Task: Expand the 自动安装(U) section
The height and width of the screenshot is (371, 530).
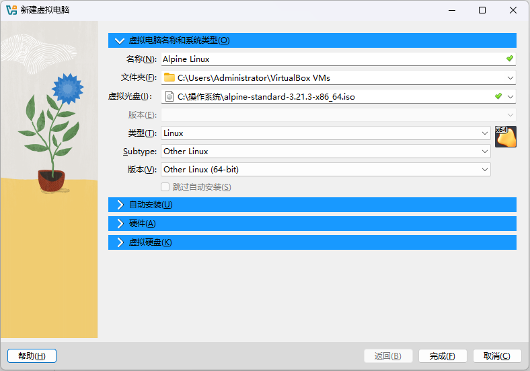Action: [312, 205]
